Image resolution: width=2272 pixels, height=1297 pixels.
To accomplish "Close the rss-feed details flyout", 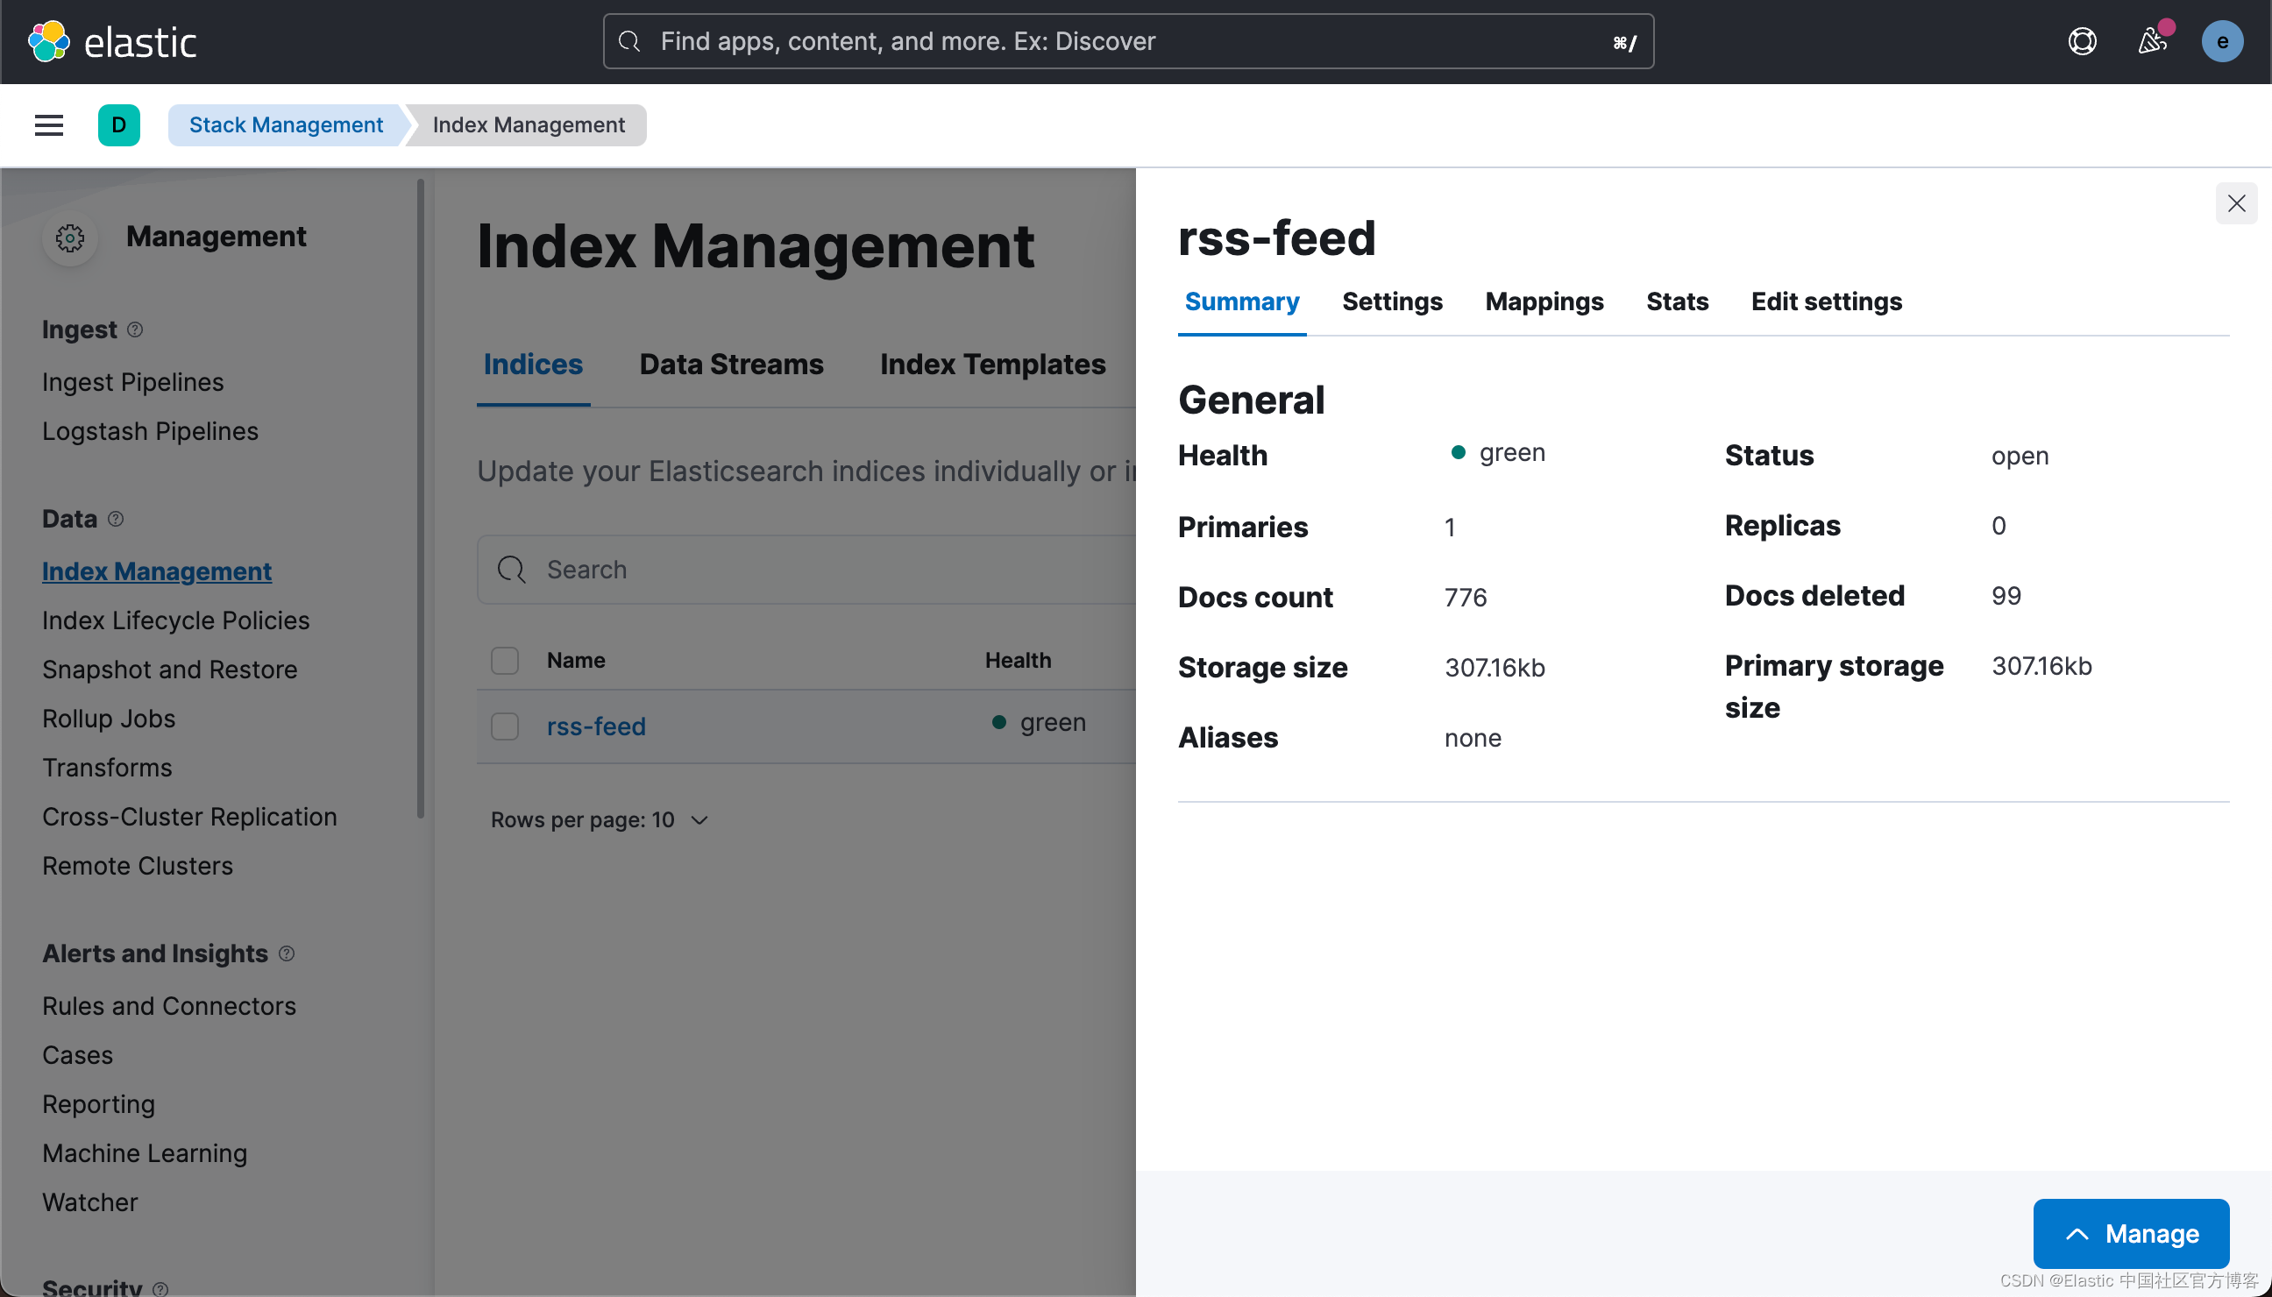I will (2236, 203).
